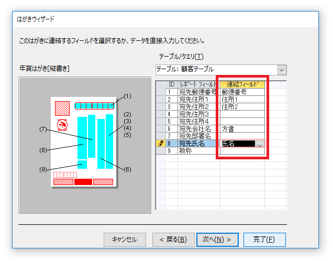This screenshot has height=261, width=333.
Task: Click the empty linked field for 宛先部署名
Action: coord(242,136)
